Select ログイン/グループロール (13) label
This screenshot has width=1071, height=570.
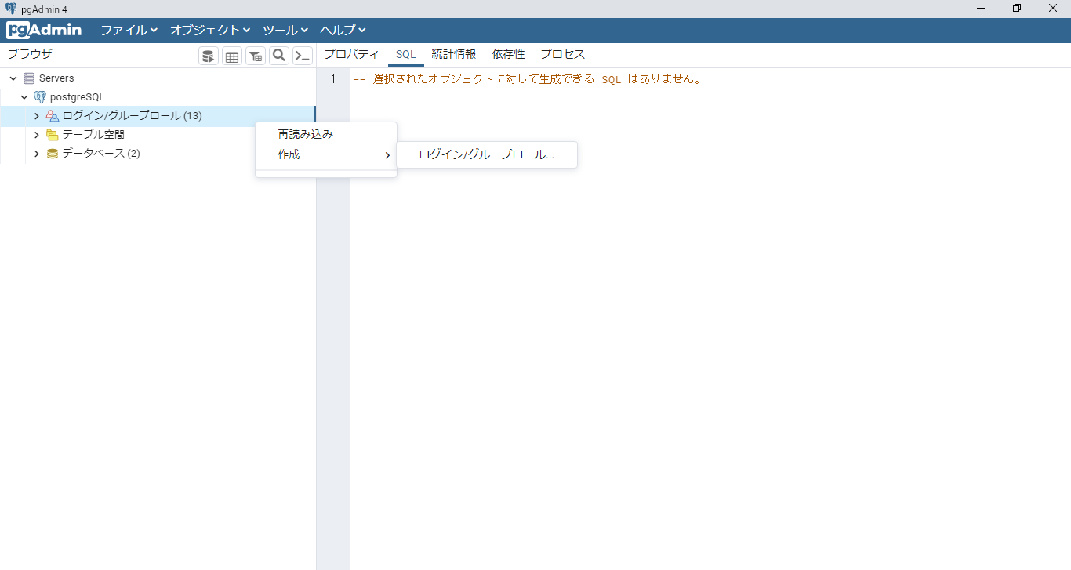click(x=132, y=116)
